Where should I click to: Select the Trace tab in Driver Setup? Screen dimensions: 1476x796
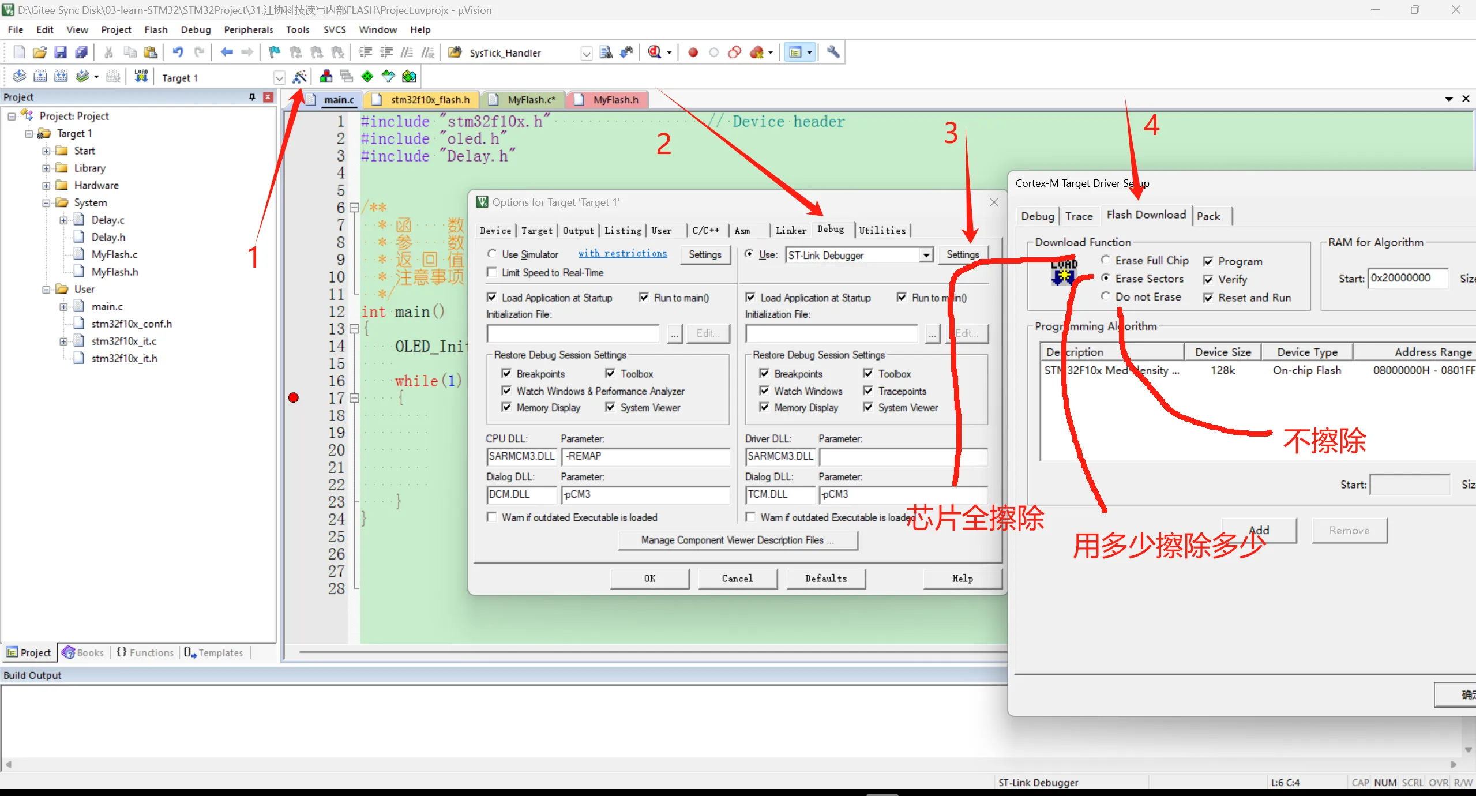1079,216
